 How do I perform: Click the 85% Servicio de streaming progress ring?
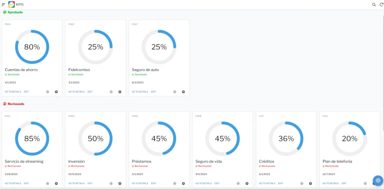(x=32, y=139)
